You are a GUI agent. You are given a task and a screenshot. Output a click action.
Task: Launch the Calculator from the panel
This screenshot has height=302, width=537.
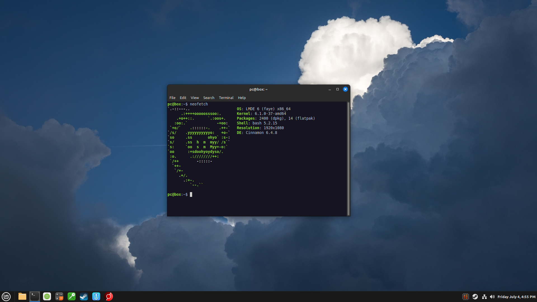[59, 296]
